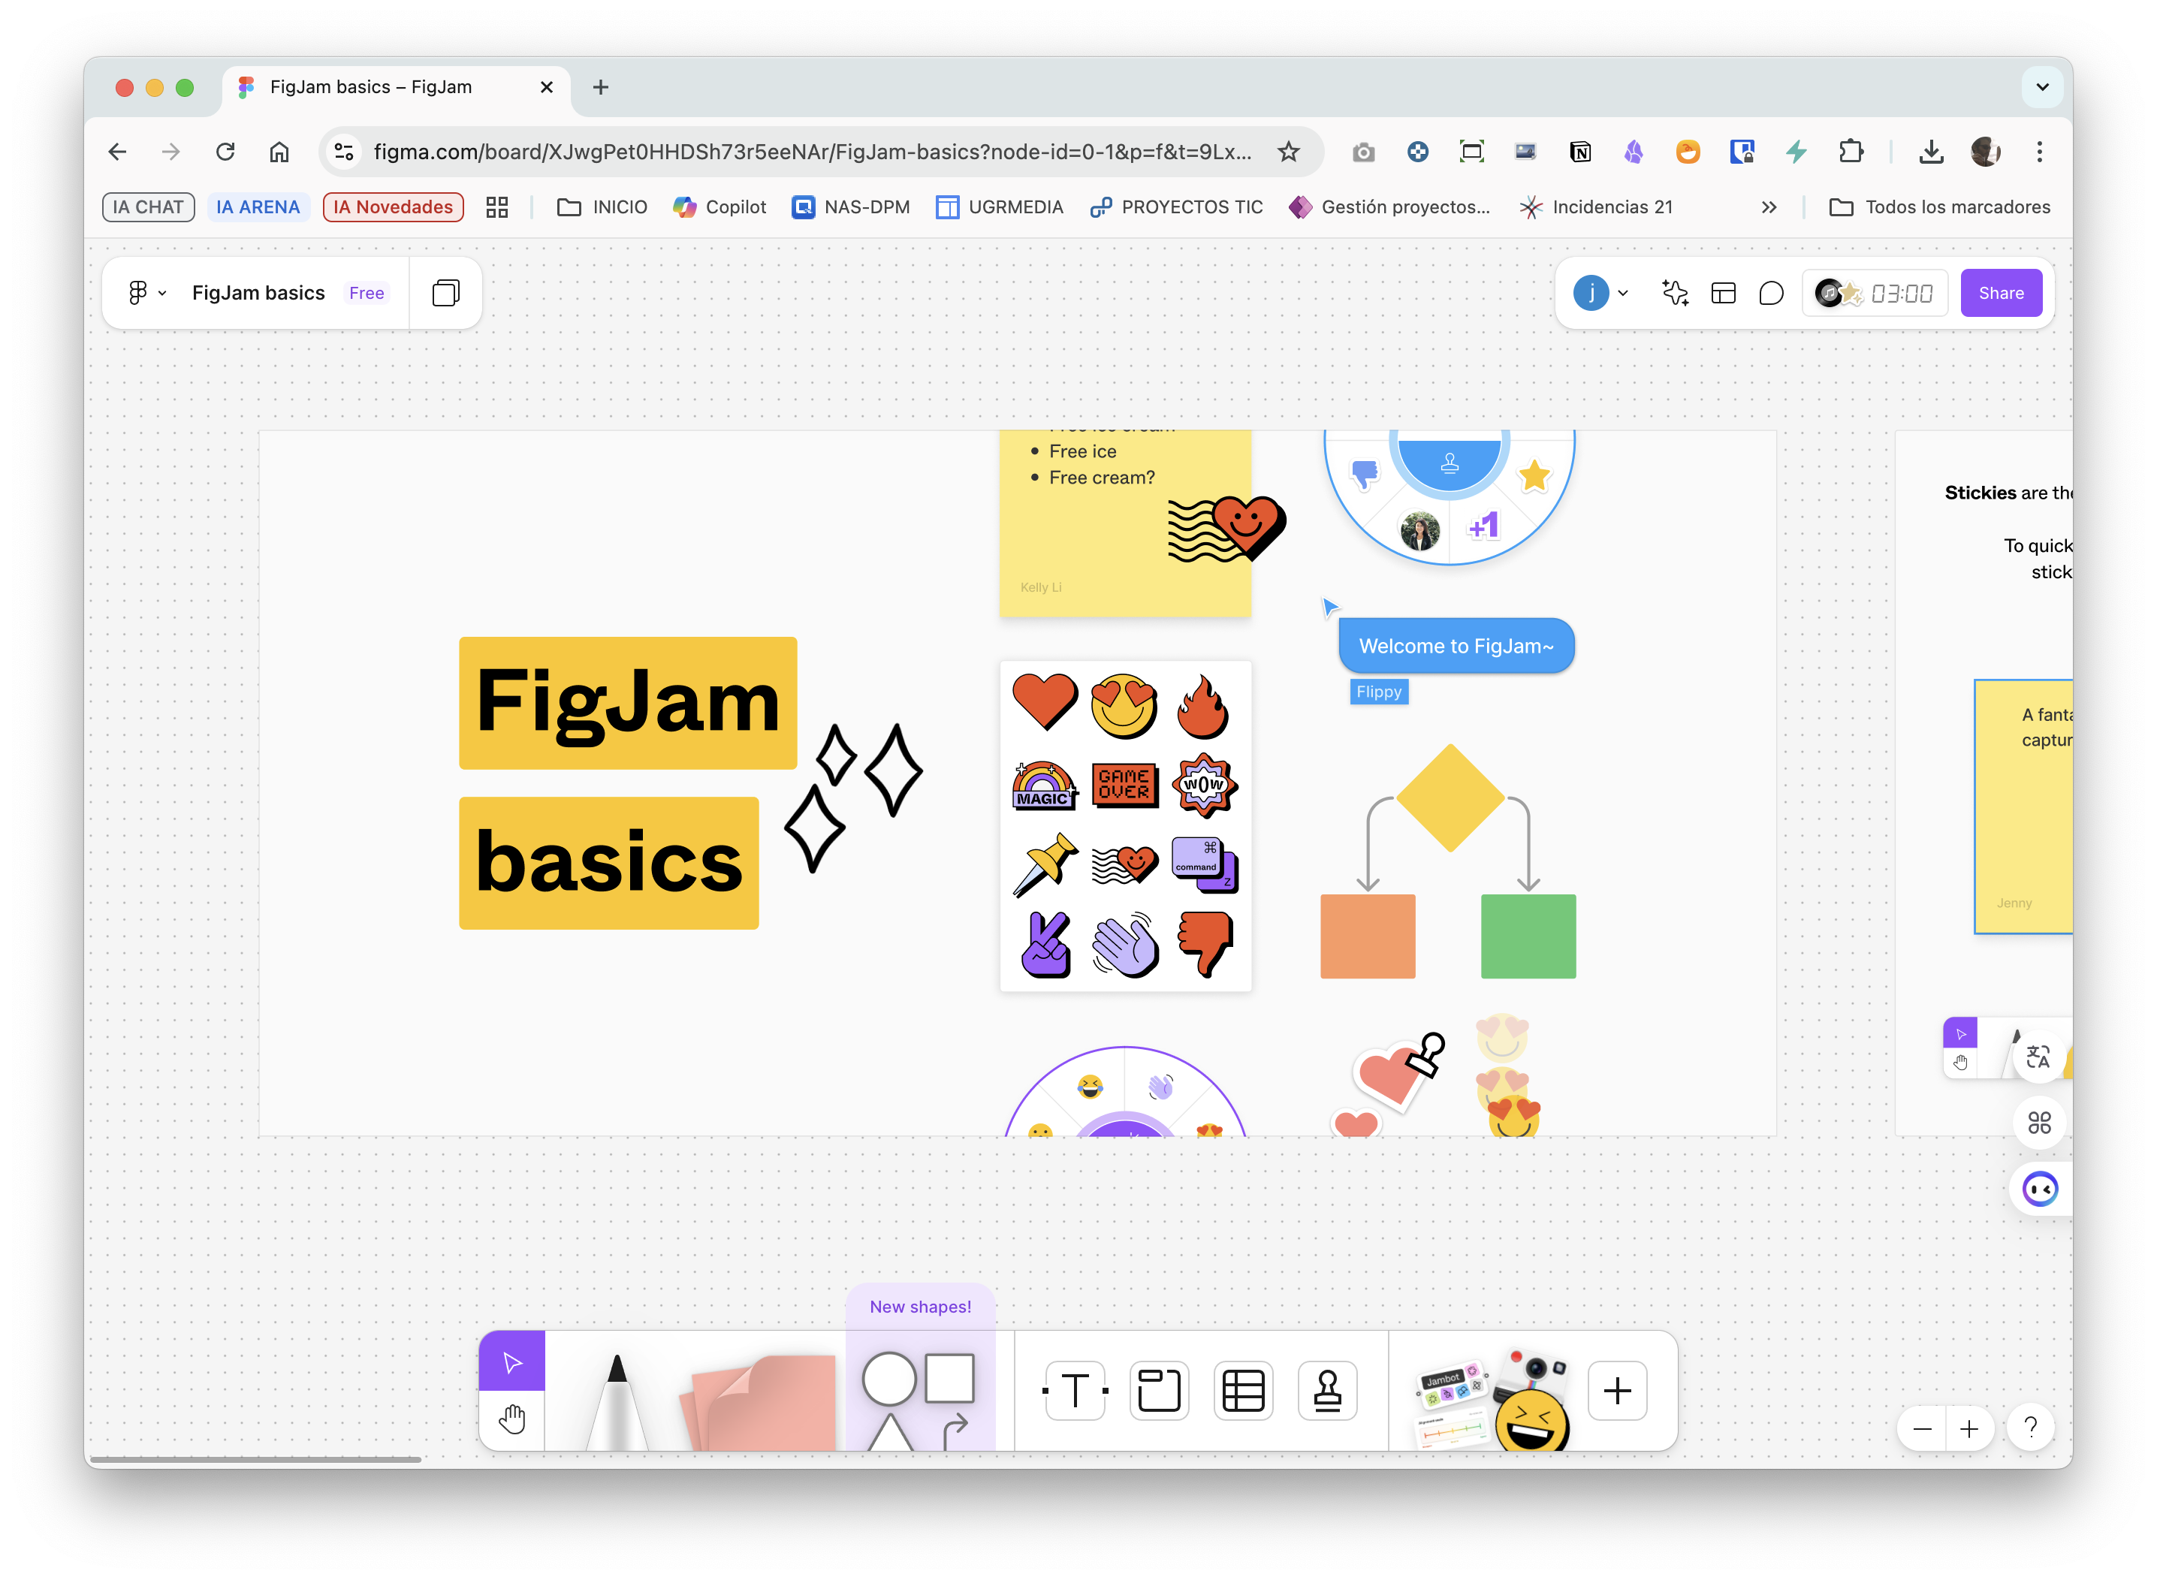This screenshot has height=1580, width=2157.
Task: Open the Copilot bookmark
Action: point(720,207)
